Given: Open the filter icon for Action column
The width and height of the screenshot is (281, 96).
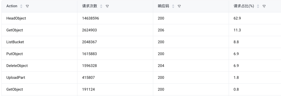Looking at the screenshot, I should coord(27,6).
